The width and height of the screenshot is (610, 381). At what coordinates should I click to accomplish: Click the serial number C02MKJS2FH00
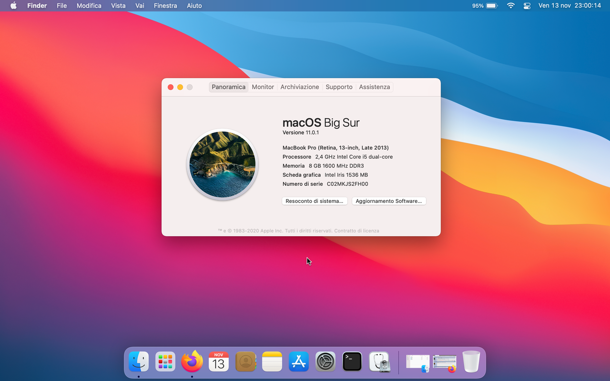click(x=347, y=184)
